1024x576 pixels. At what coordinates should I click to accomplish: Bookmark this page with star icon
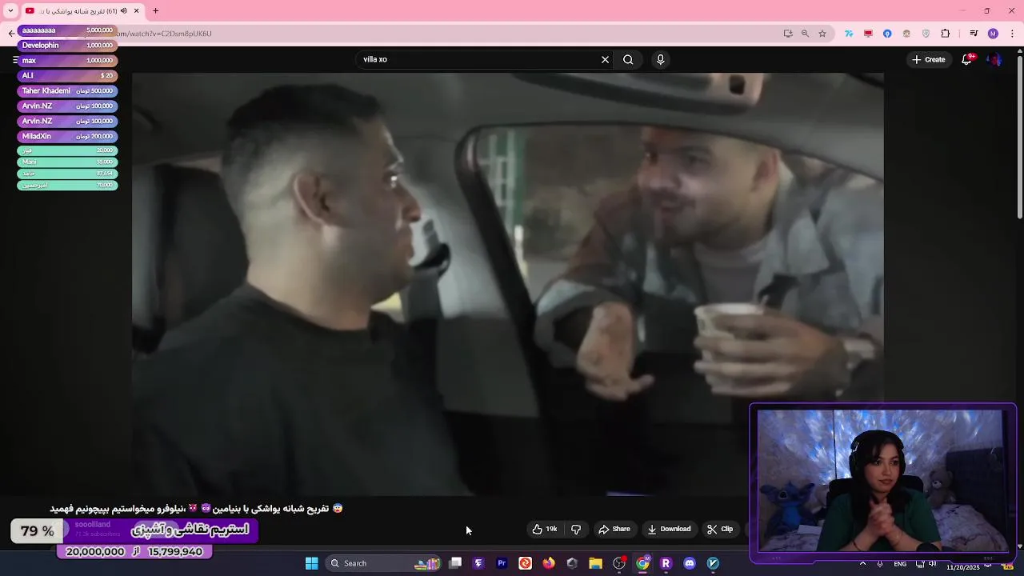click(822, 34)
